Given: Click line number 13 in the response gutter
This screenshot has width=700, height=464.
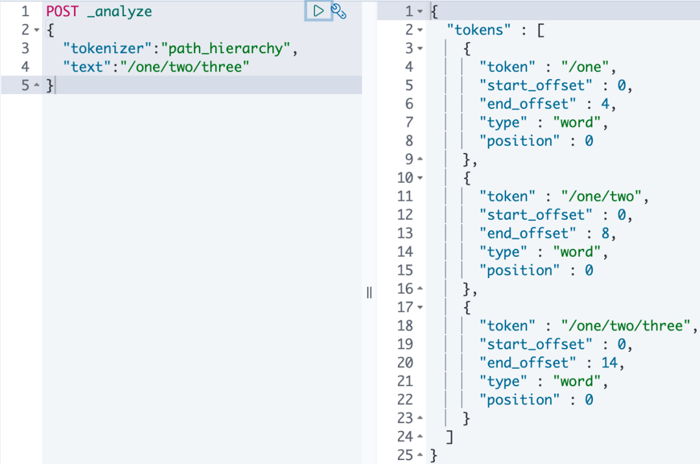Looking at the screenshot, I should point(405,233).
